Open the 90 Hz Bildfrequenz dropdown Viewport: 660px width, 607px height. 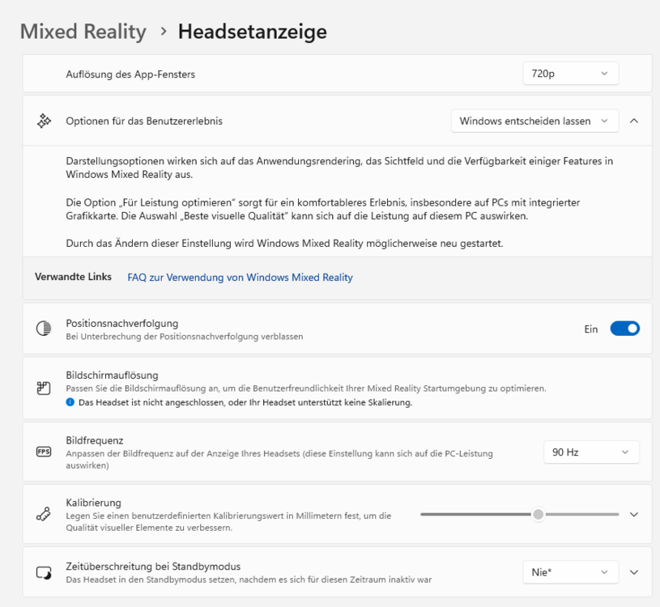pyautogui.click(x=590, y=452)
